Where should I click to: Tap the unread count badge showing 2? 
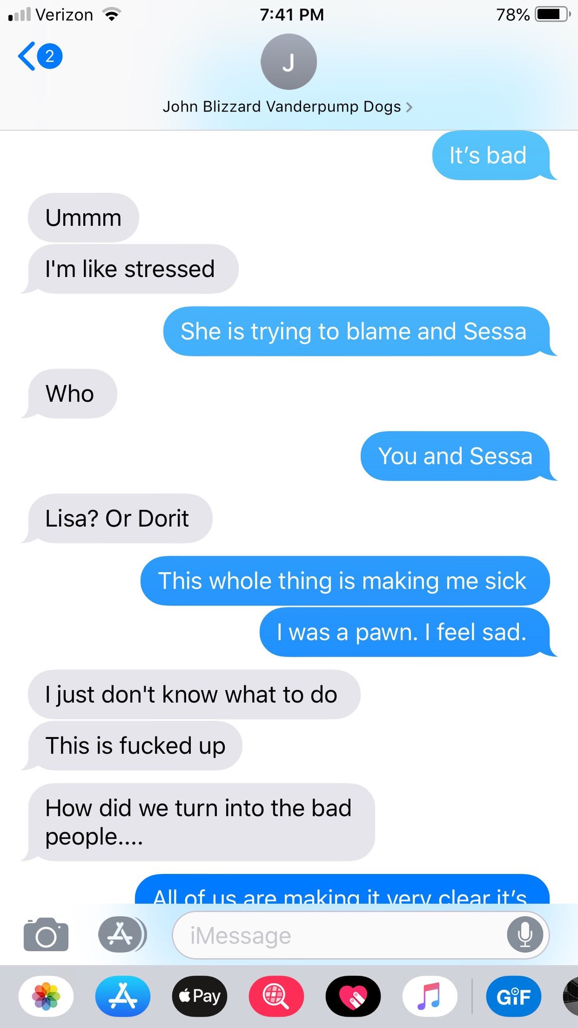tap(50, 56)
